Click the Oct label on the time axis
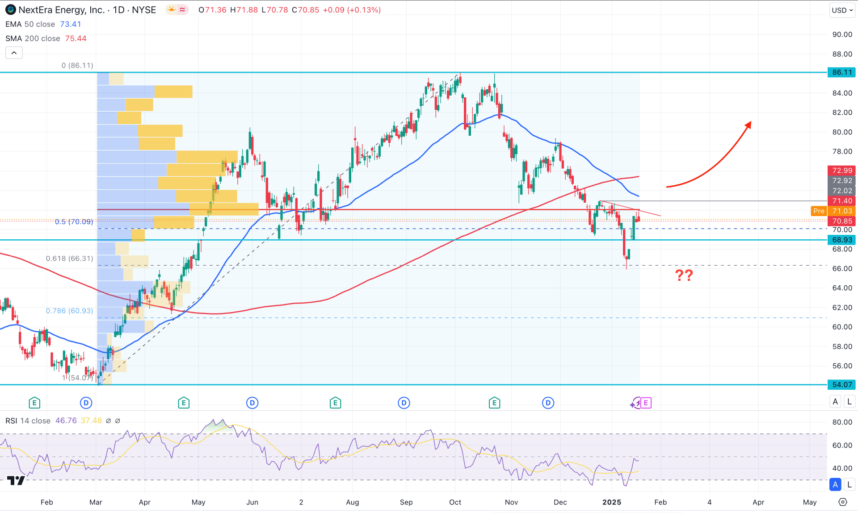Image resolution: width=858 pixels, height=513 pixels. [x=455, y=502]
